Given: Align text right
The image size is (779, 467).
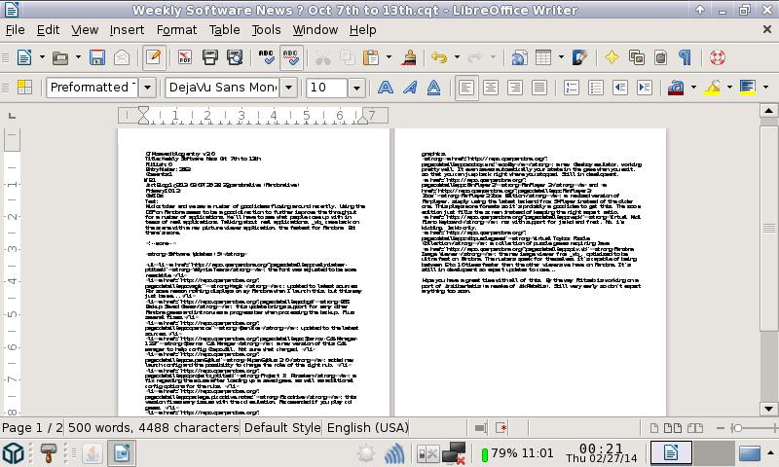Looking at the screenshot, I should [x=515, y=88].
